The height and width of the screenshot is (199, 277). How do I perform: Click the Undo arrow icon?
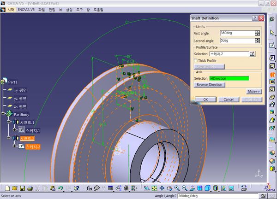pyautogui.click(x=60, y=188)
